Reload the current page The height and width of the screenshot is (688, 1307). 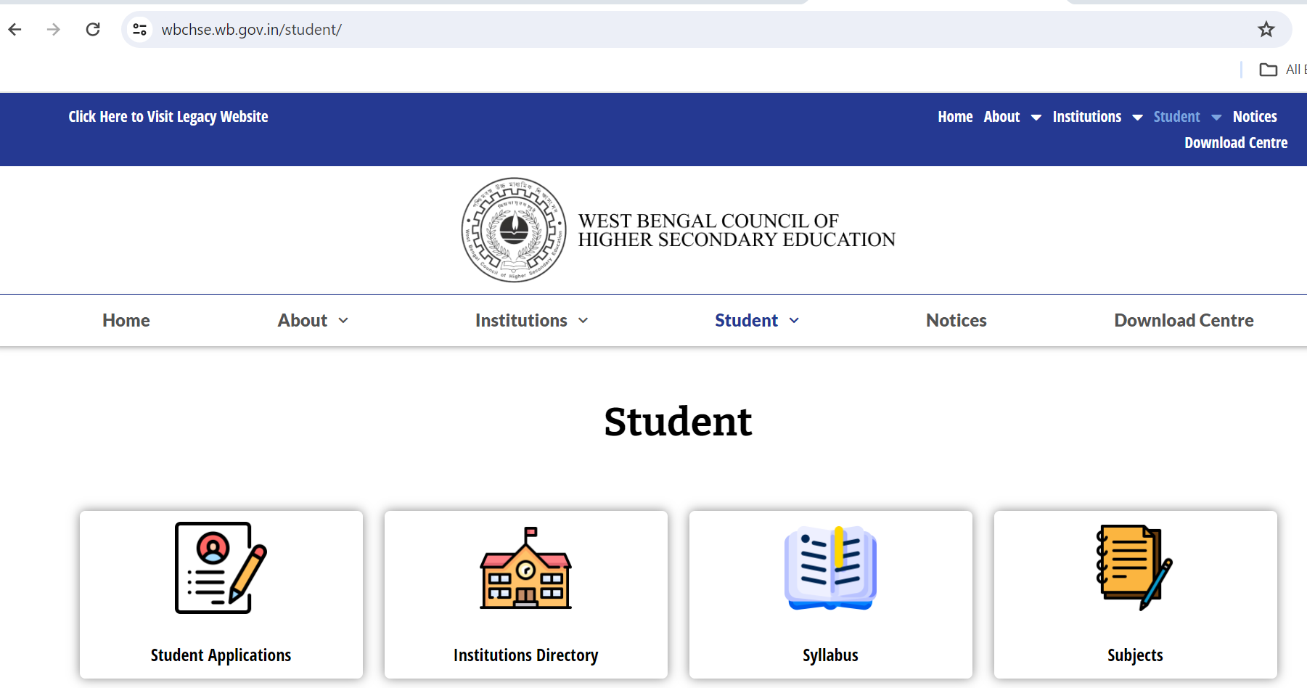click(x=93, y=30)
